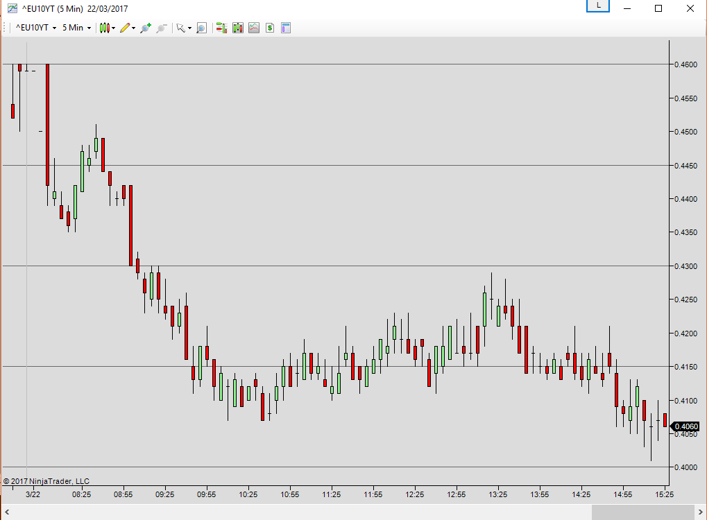Click the 12:55 time axis label

457,494
